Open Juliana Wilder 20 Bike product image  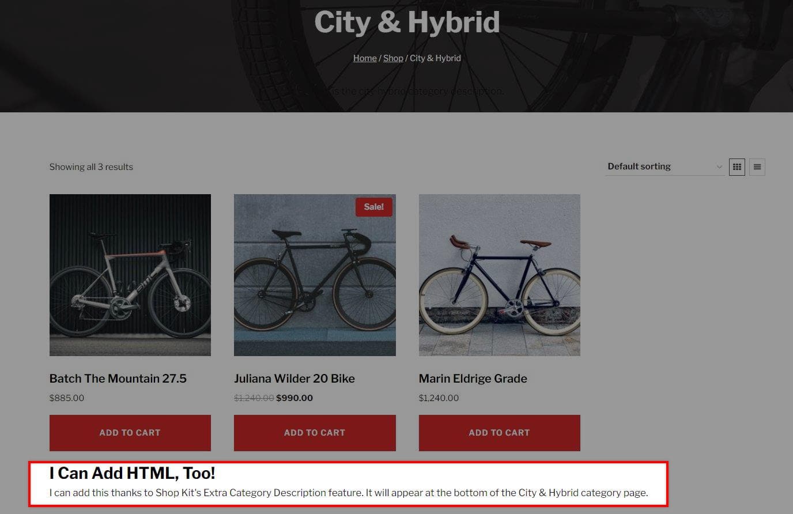(315, 275)
